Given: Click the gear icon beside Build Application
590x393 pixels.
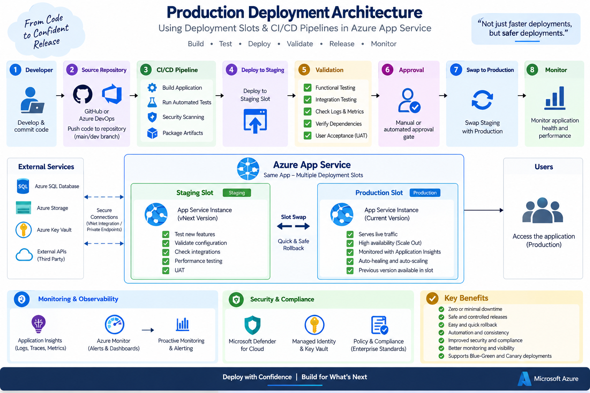Looking at the screenshot, I should point(152,88).
